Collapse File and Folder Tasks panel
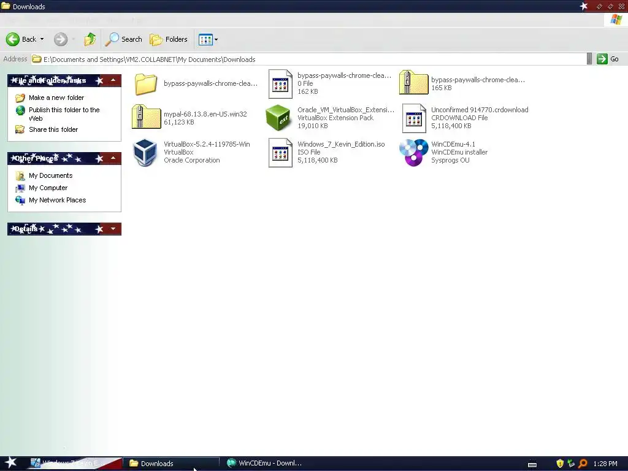 click(113, 80)
